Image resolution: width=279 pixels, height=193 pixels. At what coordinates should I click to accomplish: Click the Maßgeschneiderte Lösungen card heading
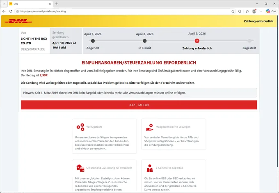(173, 127)
